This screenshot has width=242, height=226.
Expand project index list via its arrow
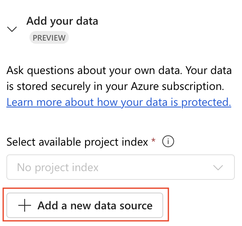point(218,168)
